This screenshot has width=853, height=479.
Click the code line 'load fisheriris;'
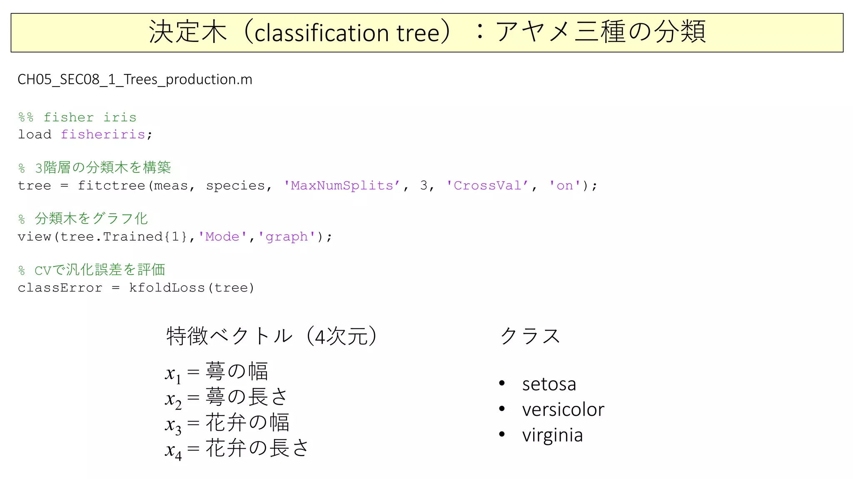click(85, 134)
